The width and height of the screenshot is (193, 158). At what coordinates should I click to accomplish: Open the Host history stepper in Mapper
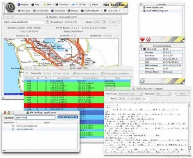[47, 22]
